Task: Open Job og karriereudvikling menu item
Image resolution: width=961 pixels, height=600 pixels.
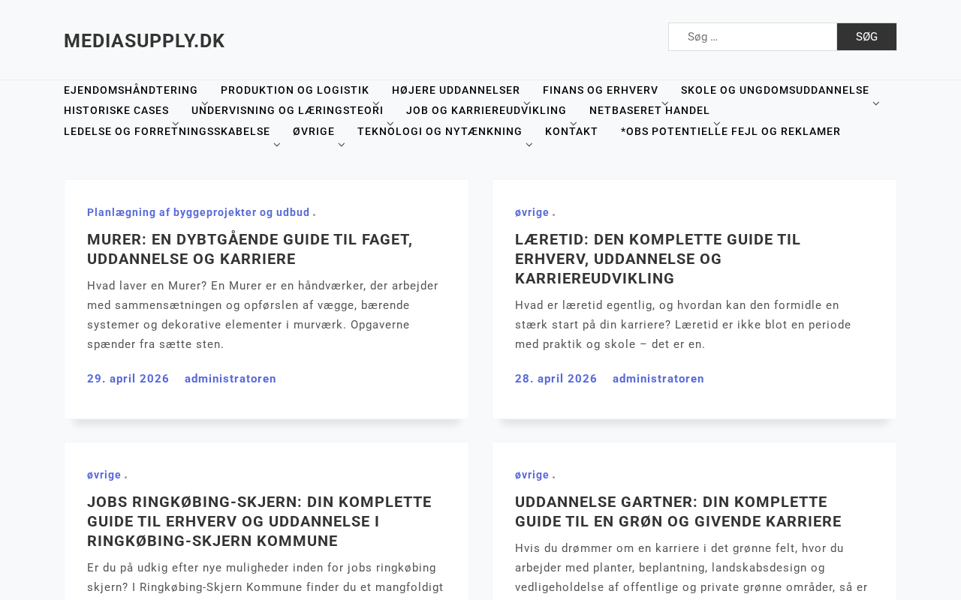Action: click(x=487, y=110)
